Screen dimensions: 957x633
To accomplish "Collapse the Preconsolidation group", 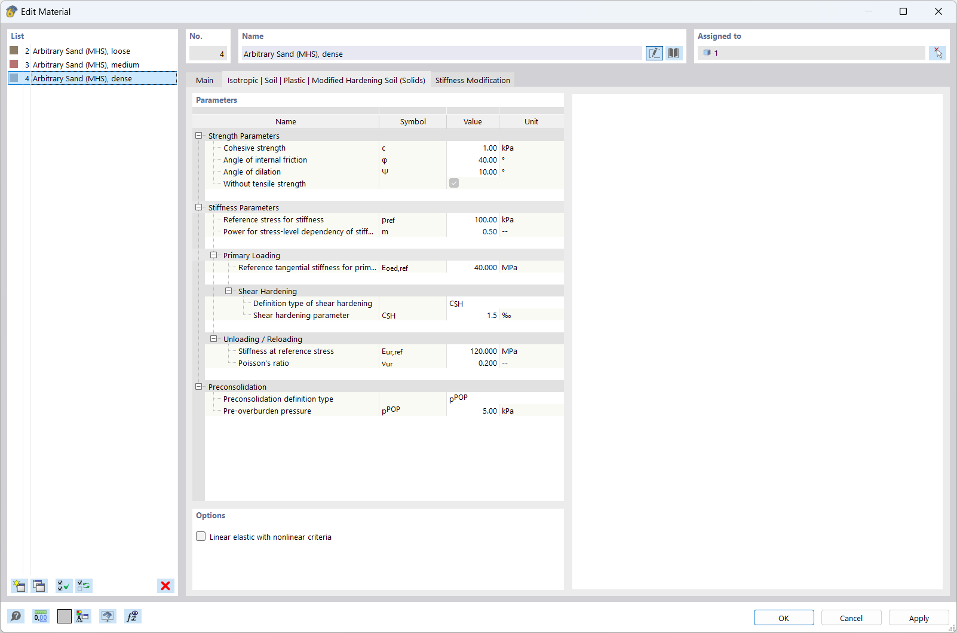I will pyautogui.click(x=198, y=386).
